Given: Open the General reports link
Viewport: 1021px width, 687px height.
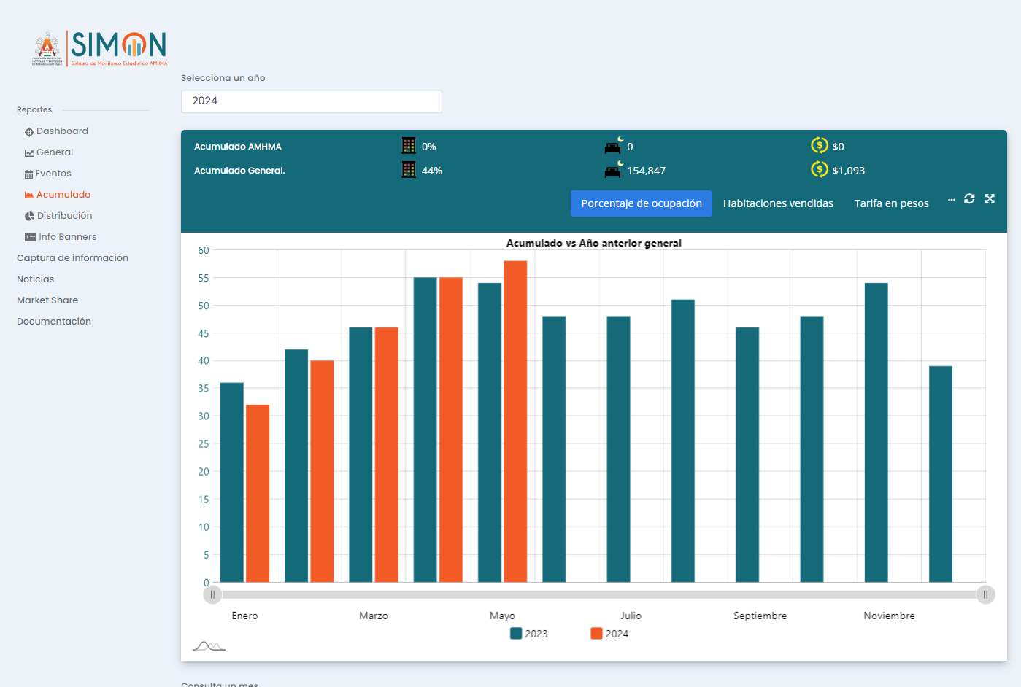Looking at the screenshot, I should 55,152.
